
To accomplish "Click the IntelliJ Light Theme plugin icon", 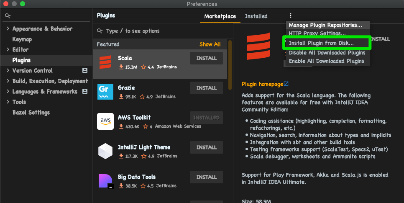I will pos(105,151).
